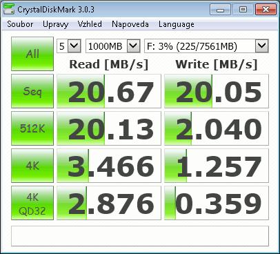
Task: Click the empty comment field at bottom
Action: pos(140,236)
